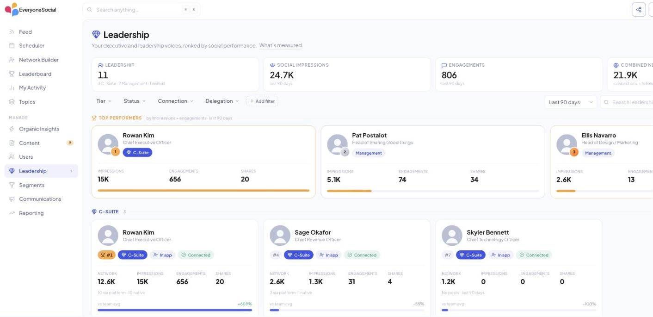Click the Content badge showing 9
Screen dimensions: 653x317
tap(70, 143)
